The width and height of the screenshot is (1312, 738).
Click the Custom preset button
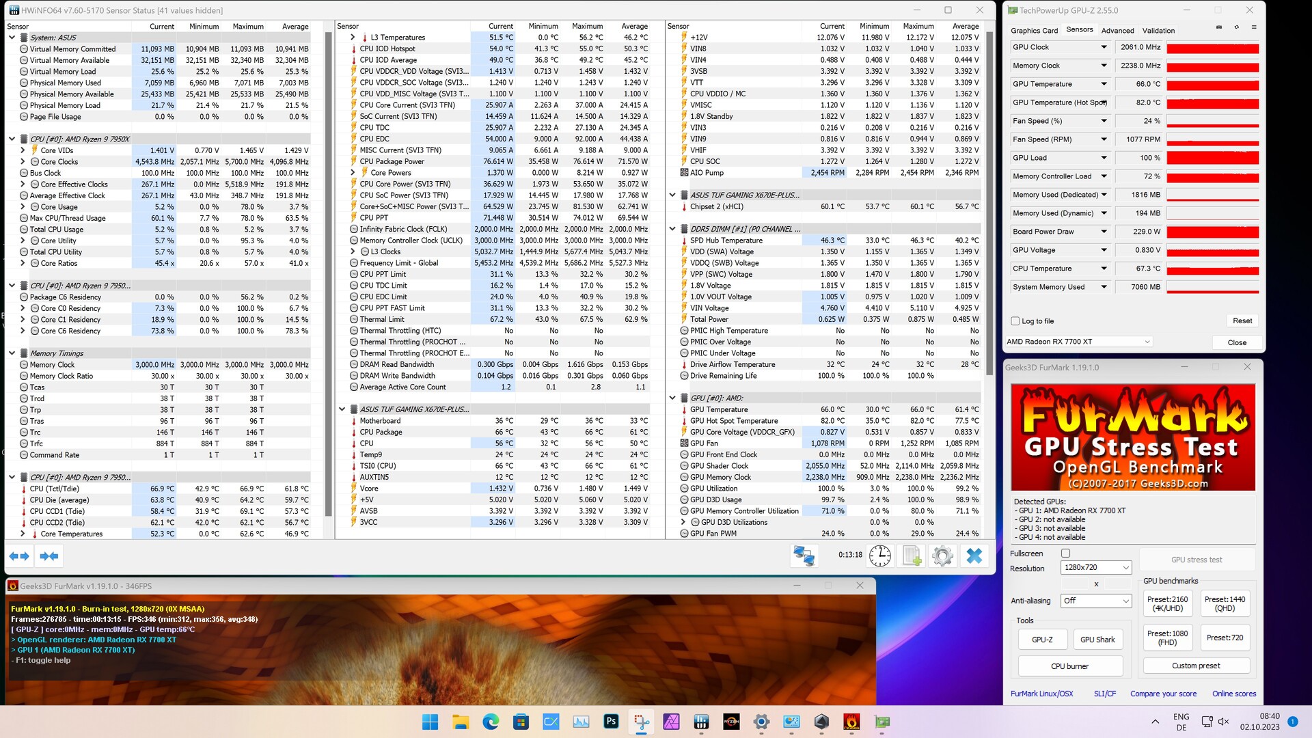1196,666
